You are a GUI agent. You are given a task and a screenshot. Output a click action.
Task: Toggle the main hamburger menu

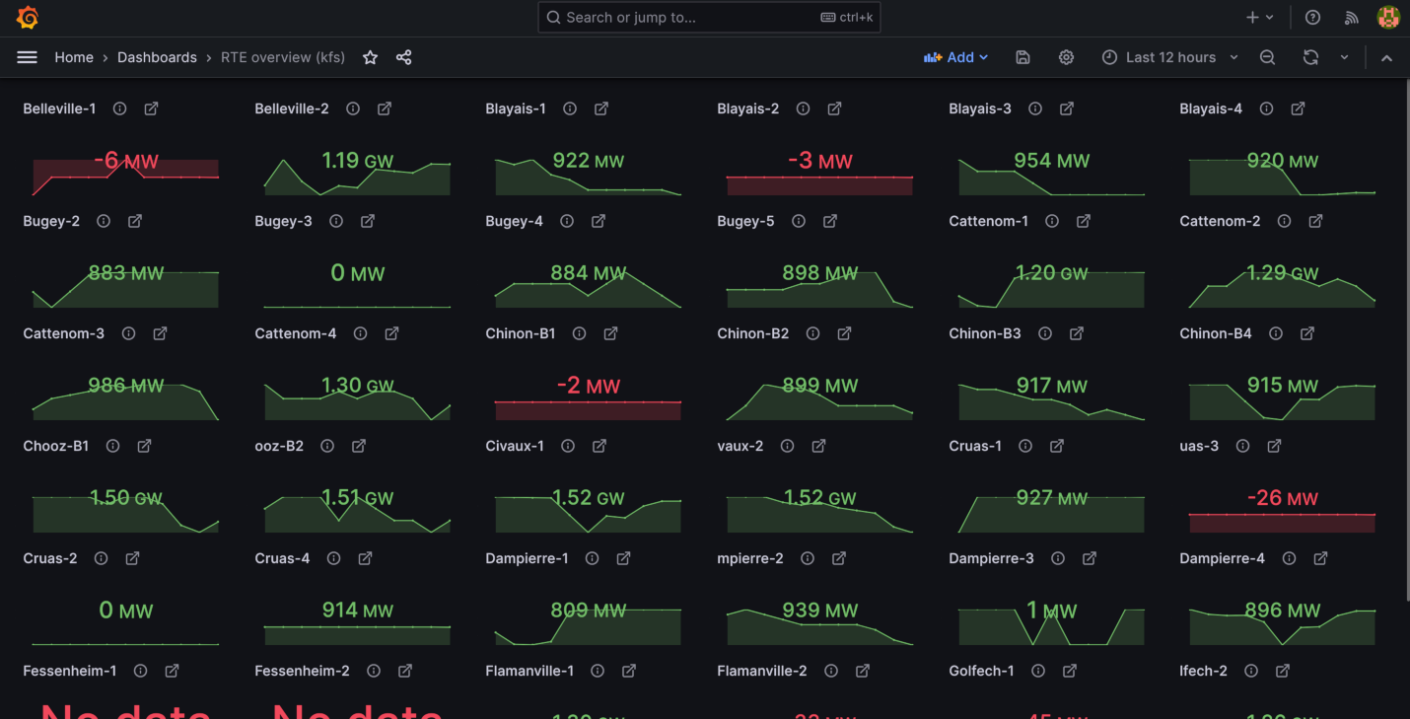pos(27,57)
